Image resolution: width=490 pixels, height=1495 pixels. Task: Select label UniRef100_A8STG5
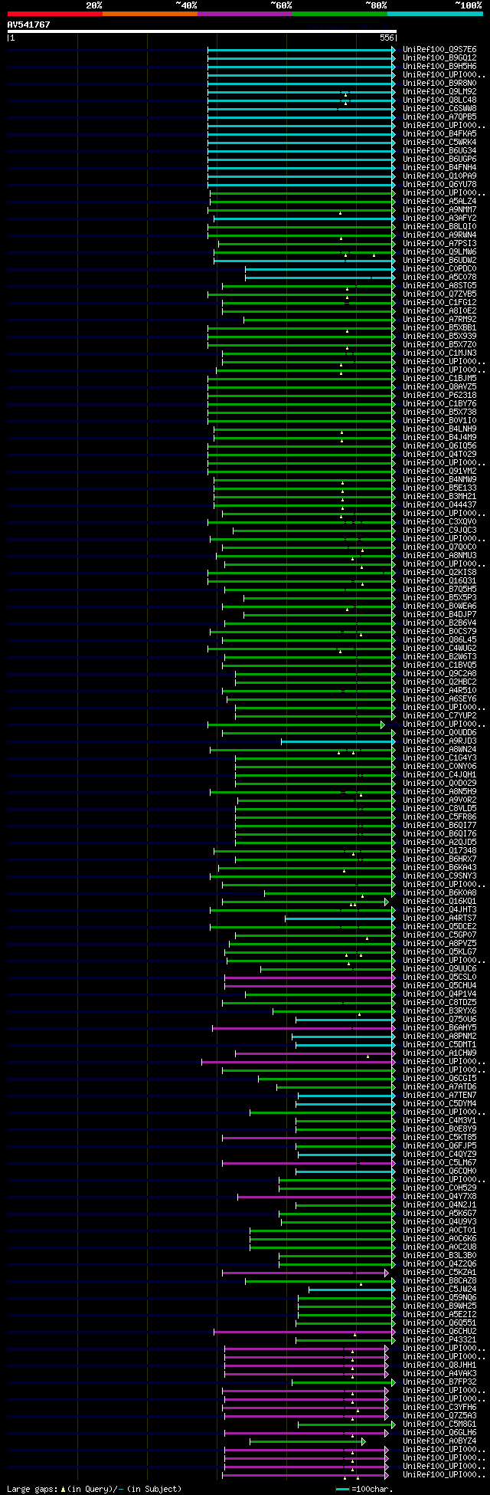439,285
